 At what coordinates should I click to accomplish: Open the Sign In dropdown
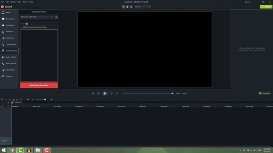[x=248, y=2]
